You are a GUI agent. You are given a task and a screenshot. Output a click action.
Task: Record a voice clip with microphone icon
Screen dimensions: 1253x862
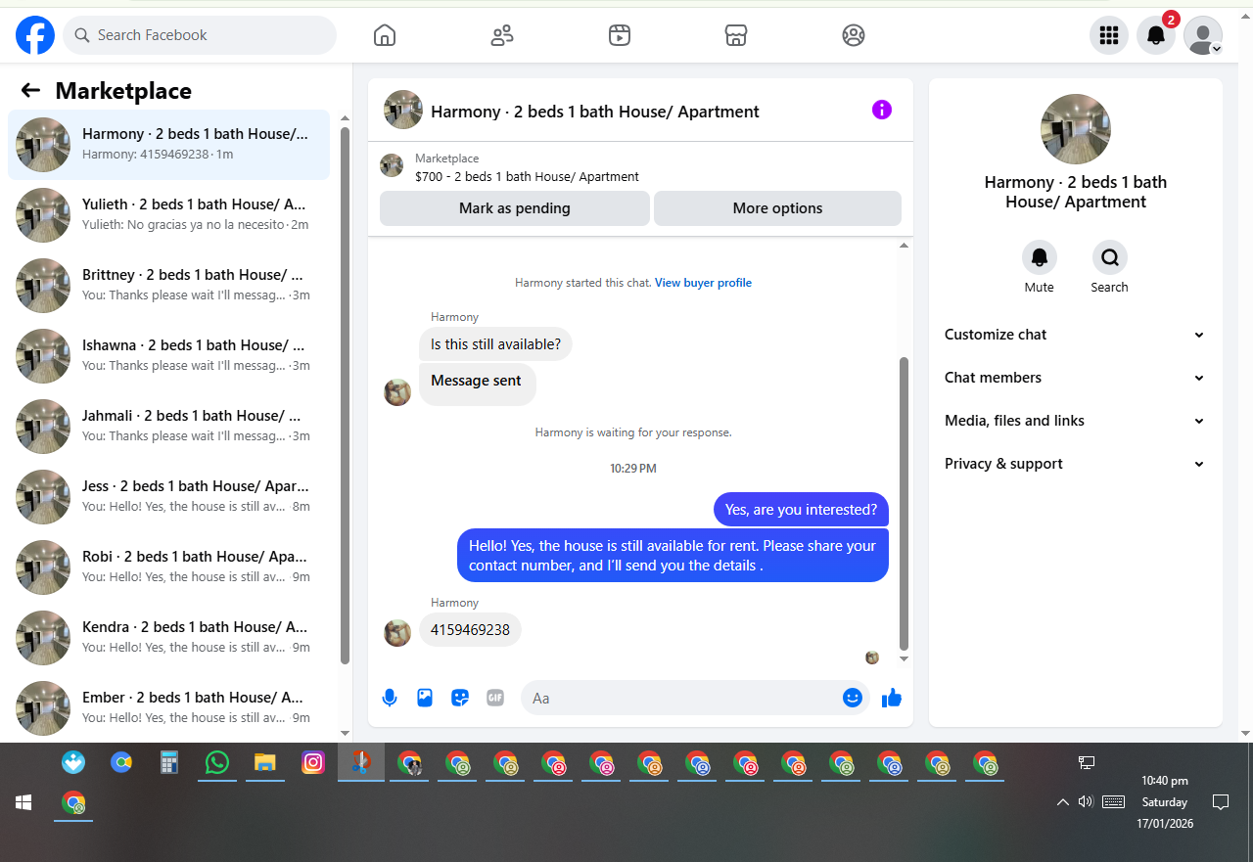(390, 698)
